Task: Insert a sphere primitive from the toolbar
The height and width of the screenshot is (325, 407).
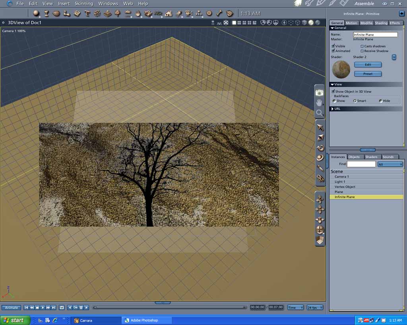Action: (36, 13)
